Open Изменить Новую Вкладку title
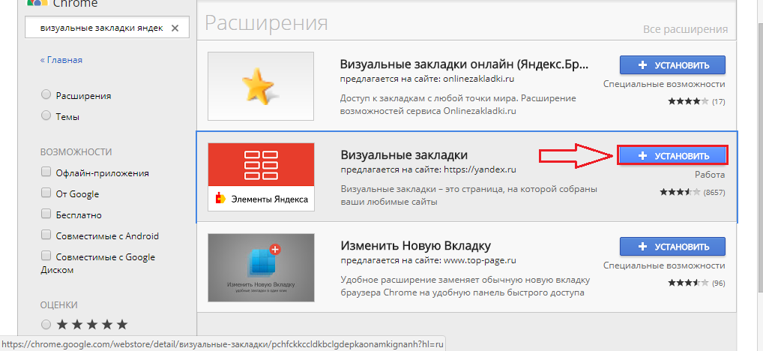 tap(415, 244)
